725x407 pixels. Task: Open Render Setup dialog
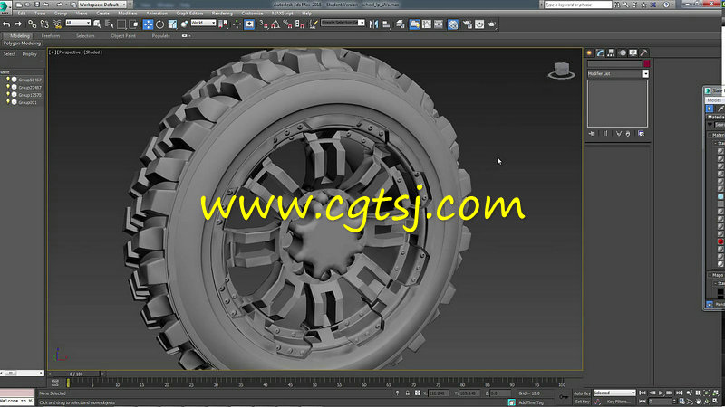pos(468,24)
